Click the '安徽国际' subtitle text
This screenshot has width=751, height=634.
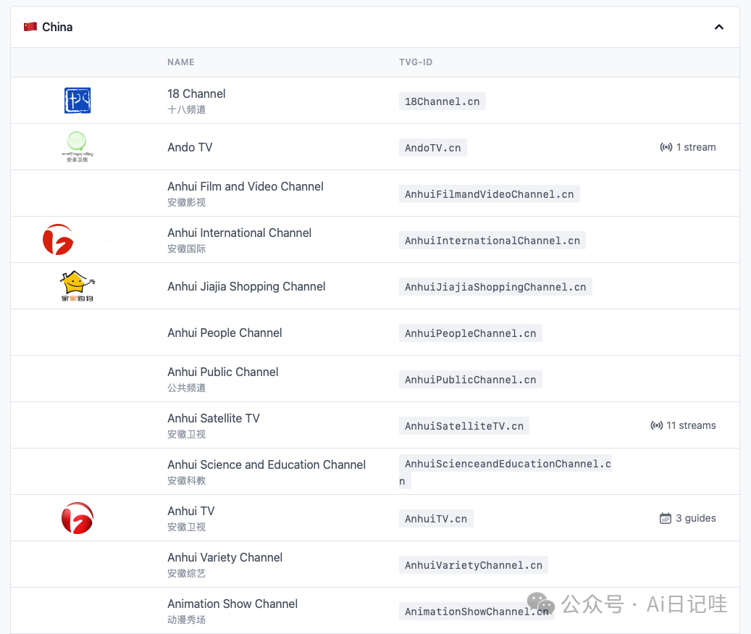pos(186,249)
